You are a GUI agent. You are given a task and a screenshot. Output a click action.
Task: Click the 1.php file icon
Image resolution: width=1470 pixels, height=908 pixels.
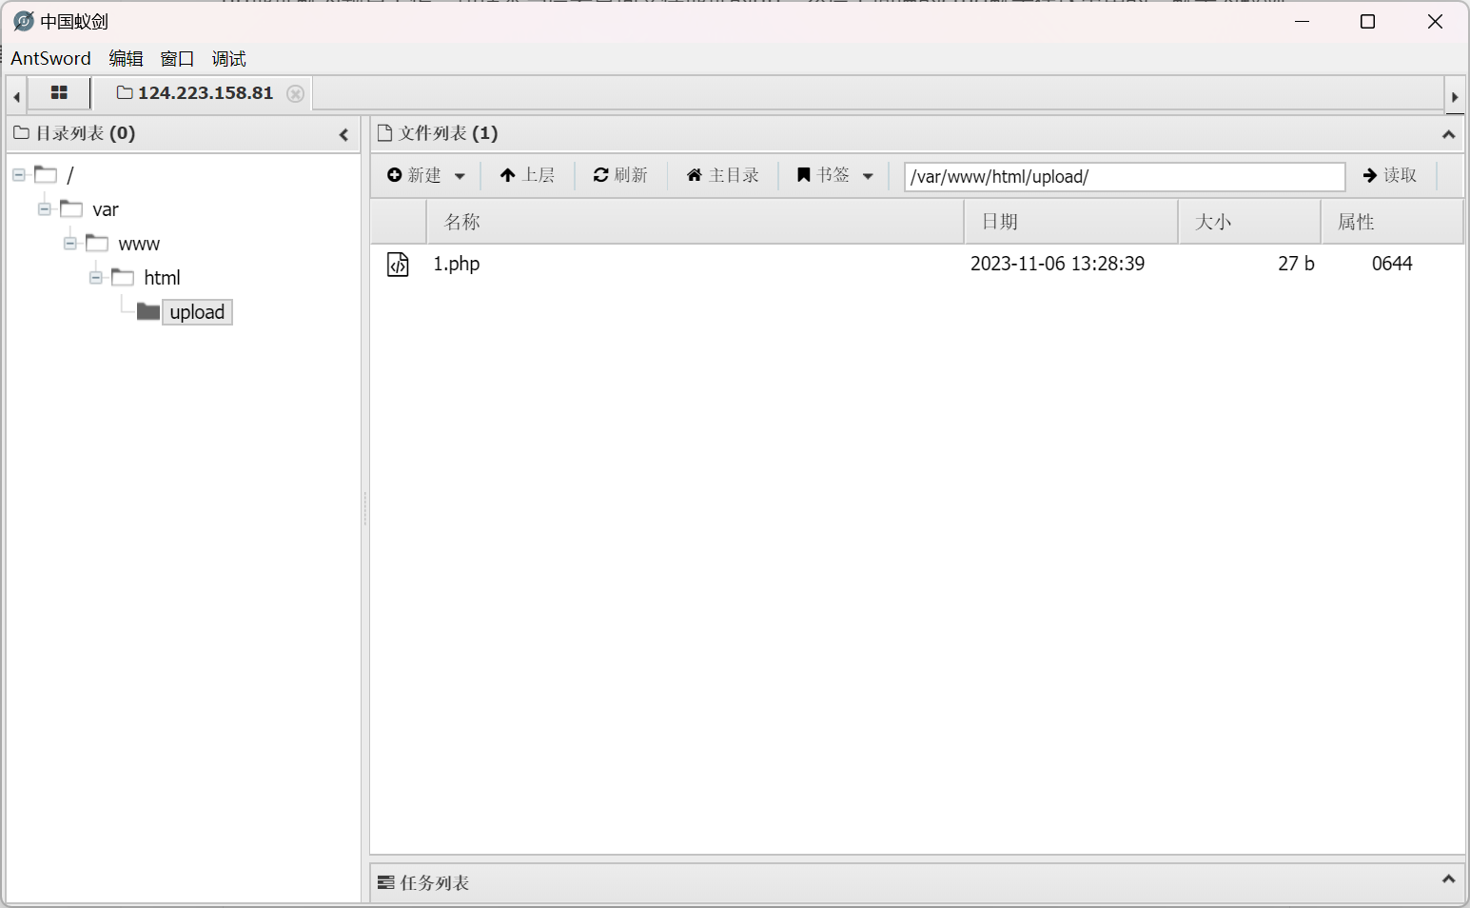[x=398, y=265]
